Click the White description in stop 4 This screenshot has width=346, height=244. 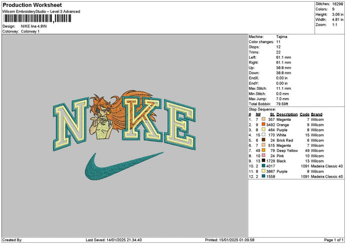281,135
